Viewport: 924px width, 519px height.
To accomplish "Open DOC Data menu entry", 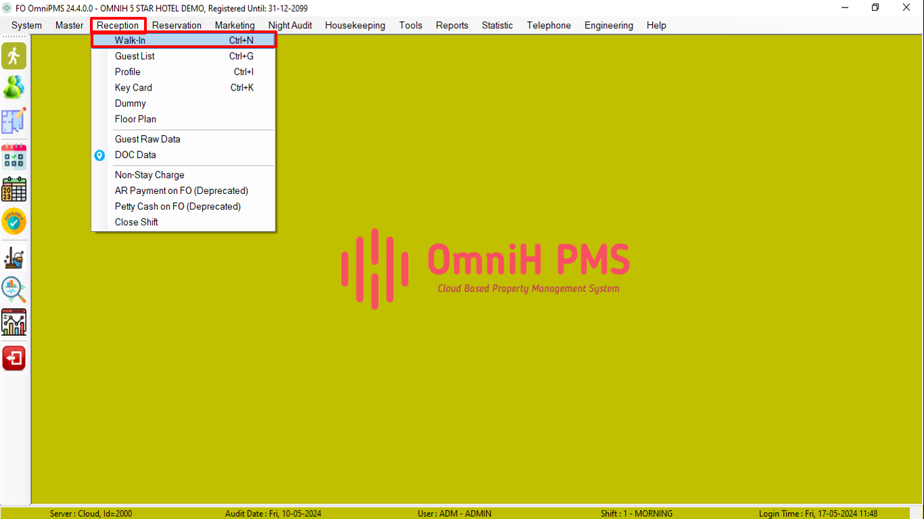I will tap(184, 155).
